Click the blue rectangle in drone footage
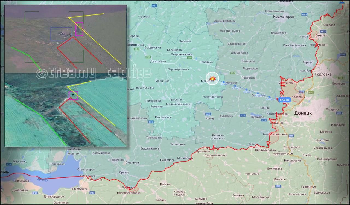The width and height of the screenshot is (350, 205). point(61,34)
